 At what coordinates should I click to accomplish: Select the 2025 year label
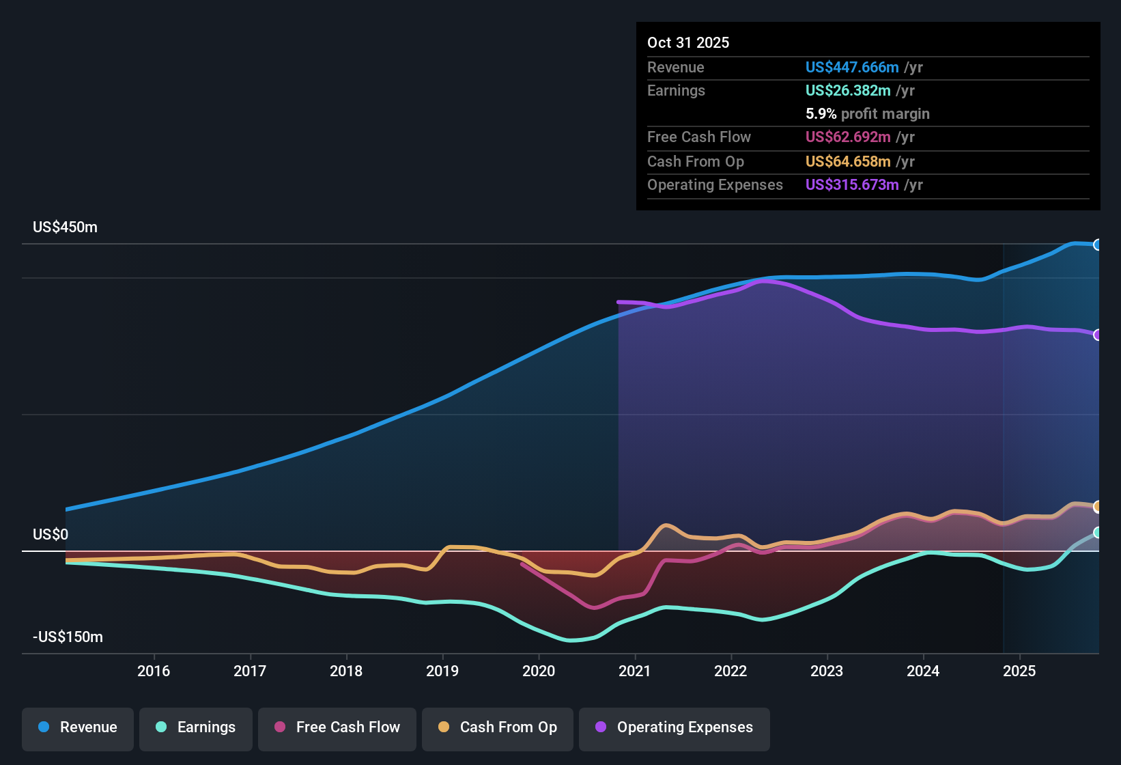pos(1020,671)
